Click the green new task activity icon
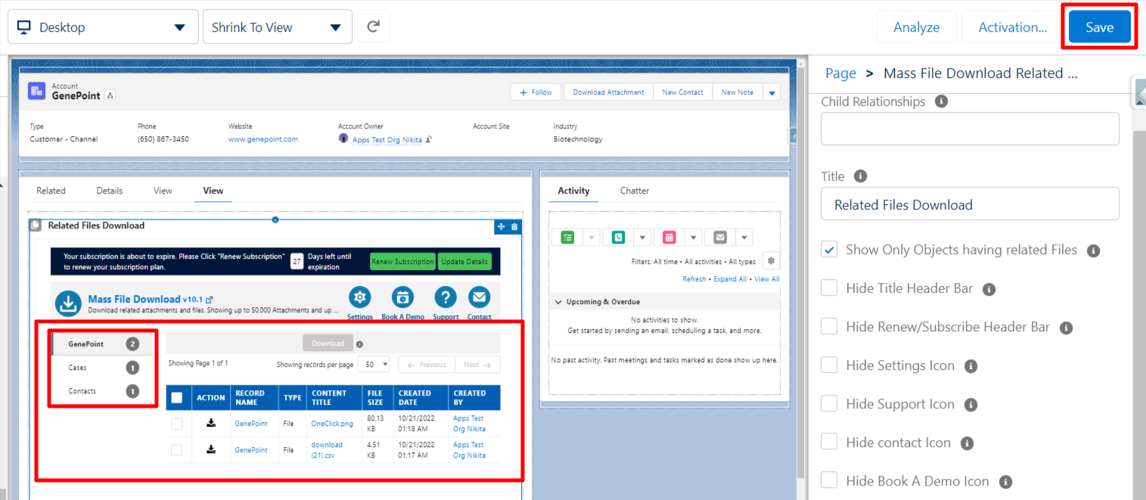Screen dimensions: 1146x500 click(x=568, y=238)
